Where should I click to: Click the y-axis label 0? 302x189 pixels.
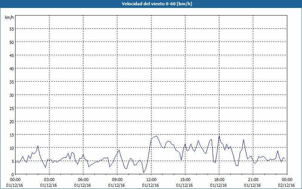pos(13,175)
